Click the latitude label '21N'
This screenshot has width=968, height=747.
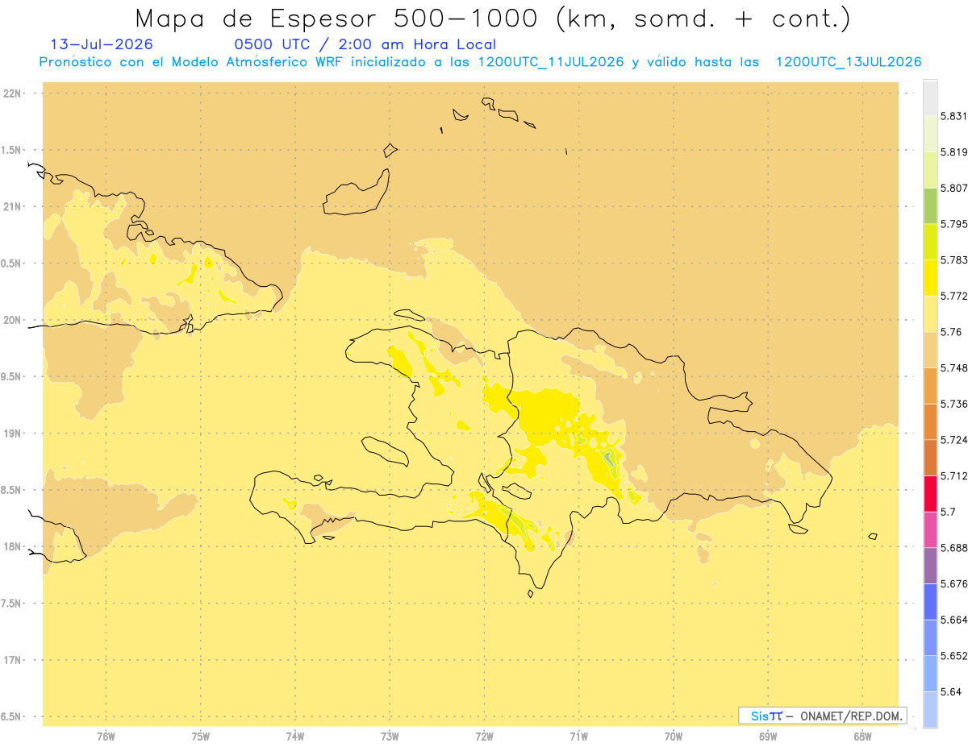click(12, 206)
